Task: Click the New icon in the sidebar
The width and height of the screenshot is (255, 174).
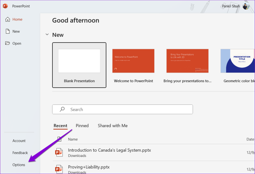Action: click(8, 31)
